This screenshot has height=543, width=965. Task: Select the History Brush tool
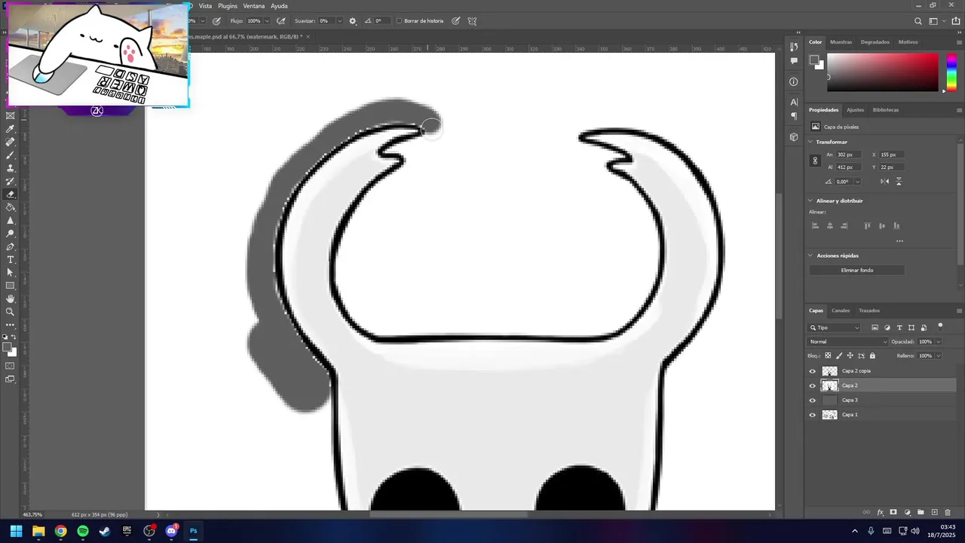coord(10,181)
